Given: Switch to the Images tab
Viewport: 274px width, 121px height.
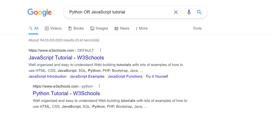Looking at the screenshot, I should point(99,29).
